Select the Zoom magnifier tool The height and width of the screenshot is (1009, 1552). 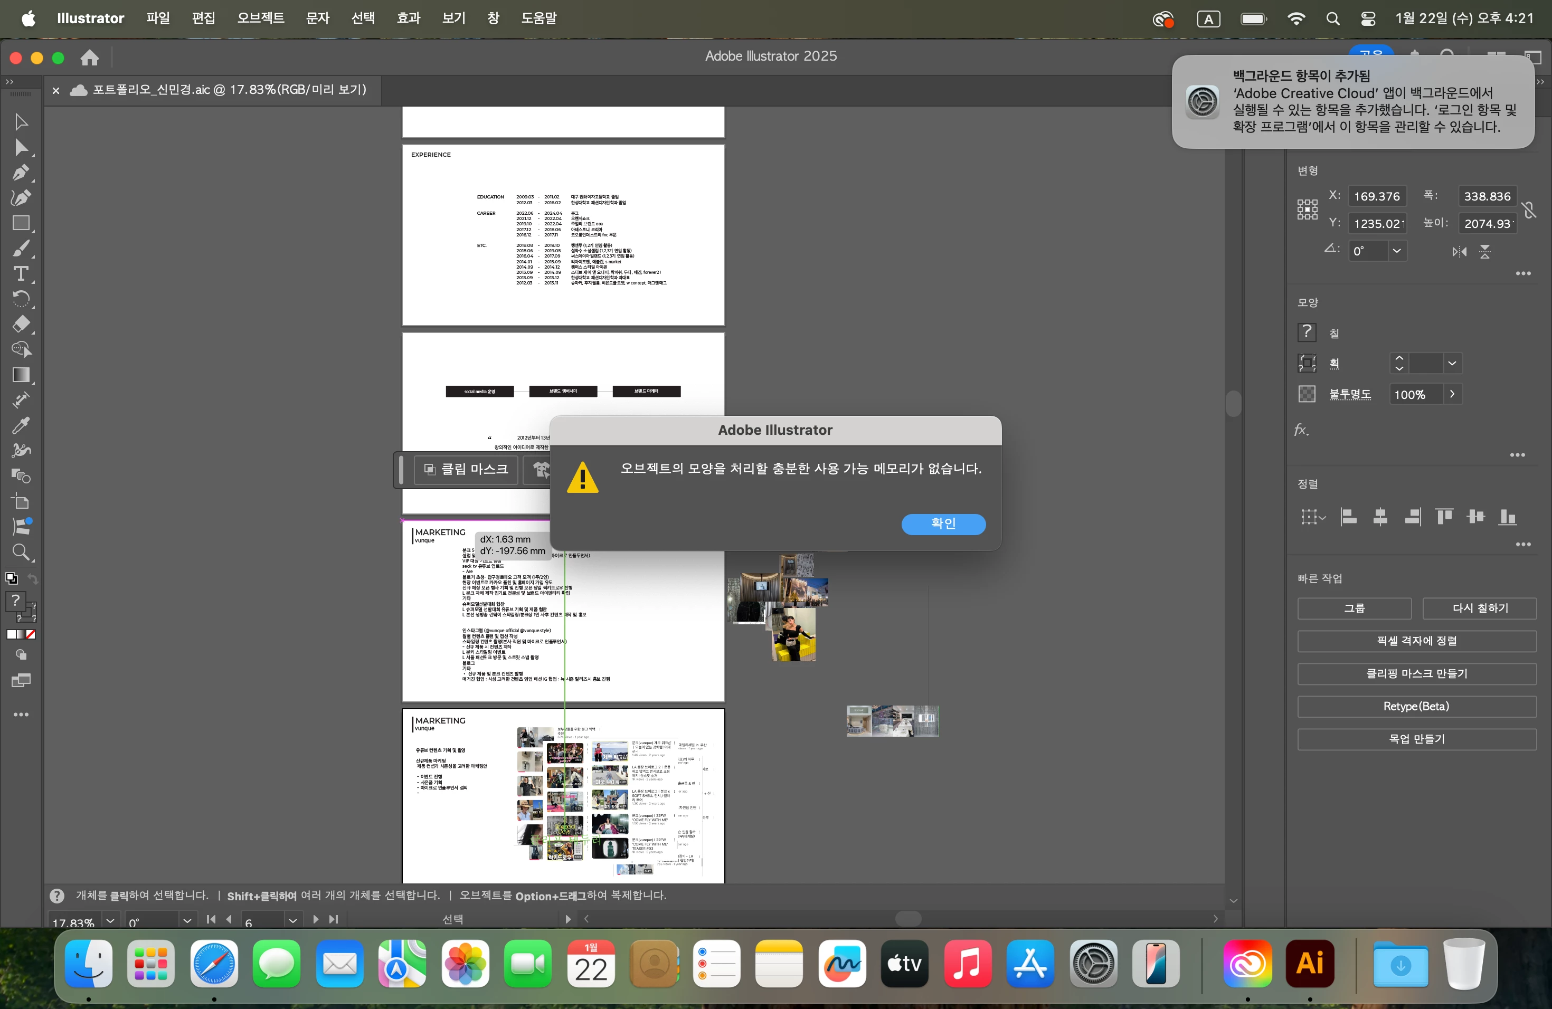pos(20,553)
